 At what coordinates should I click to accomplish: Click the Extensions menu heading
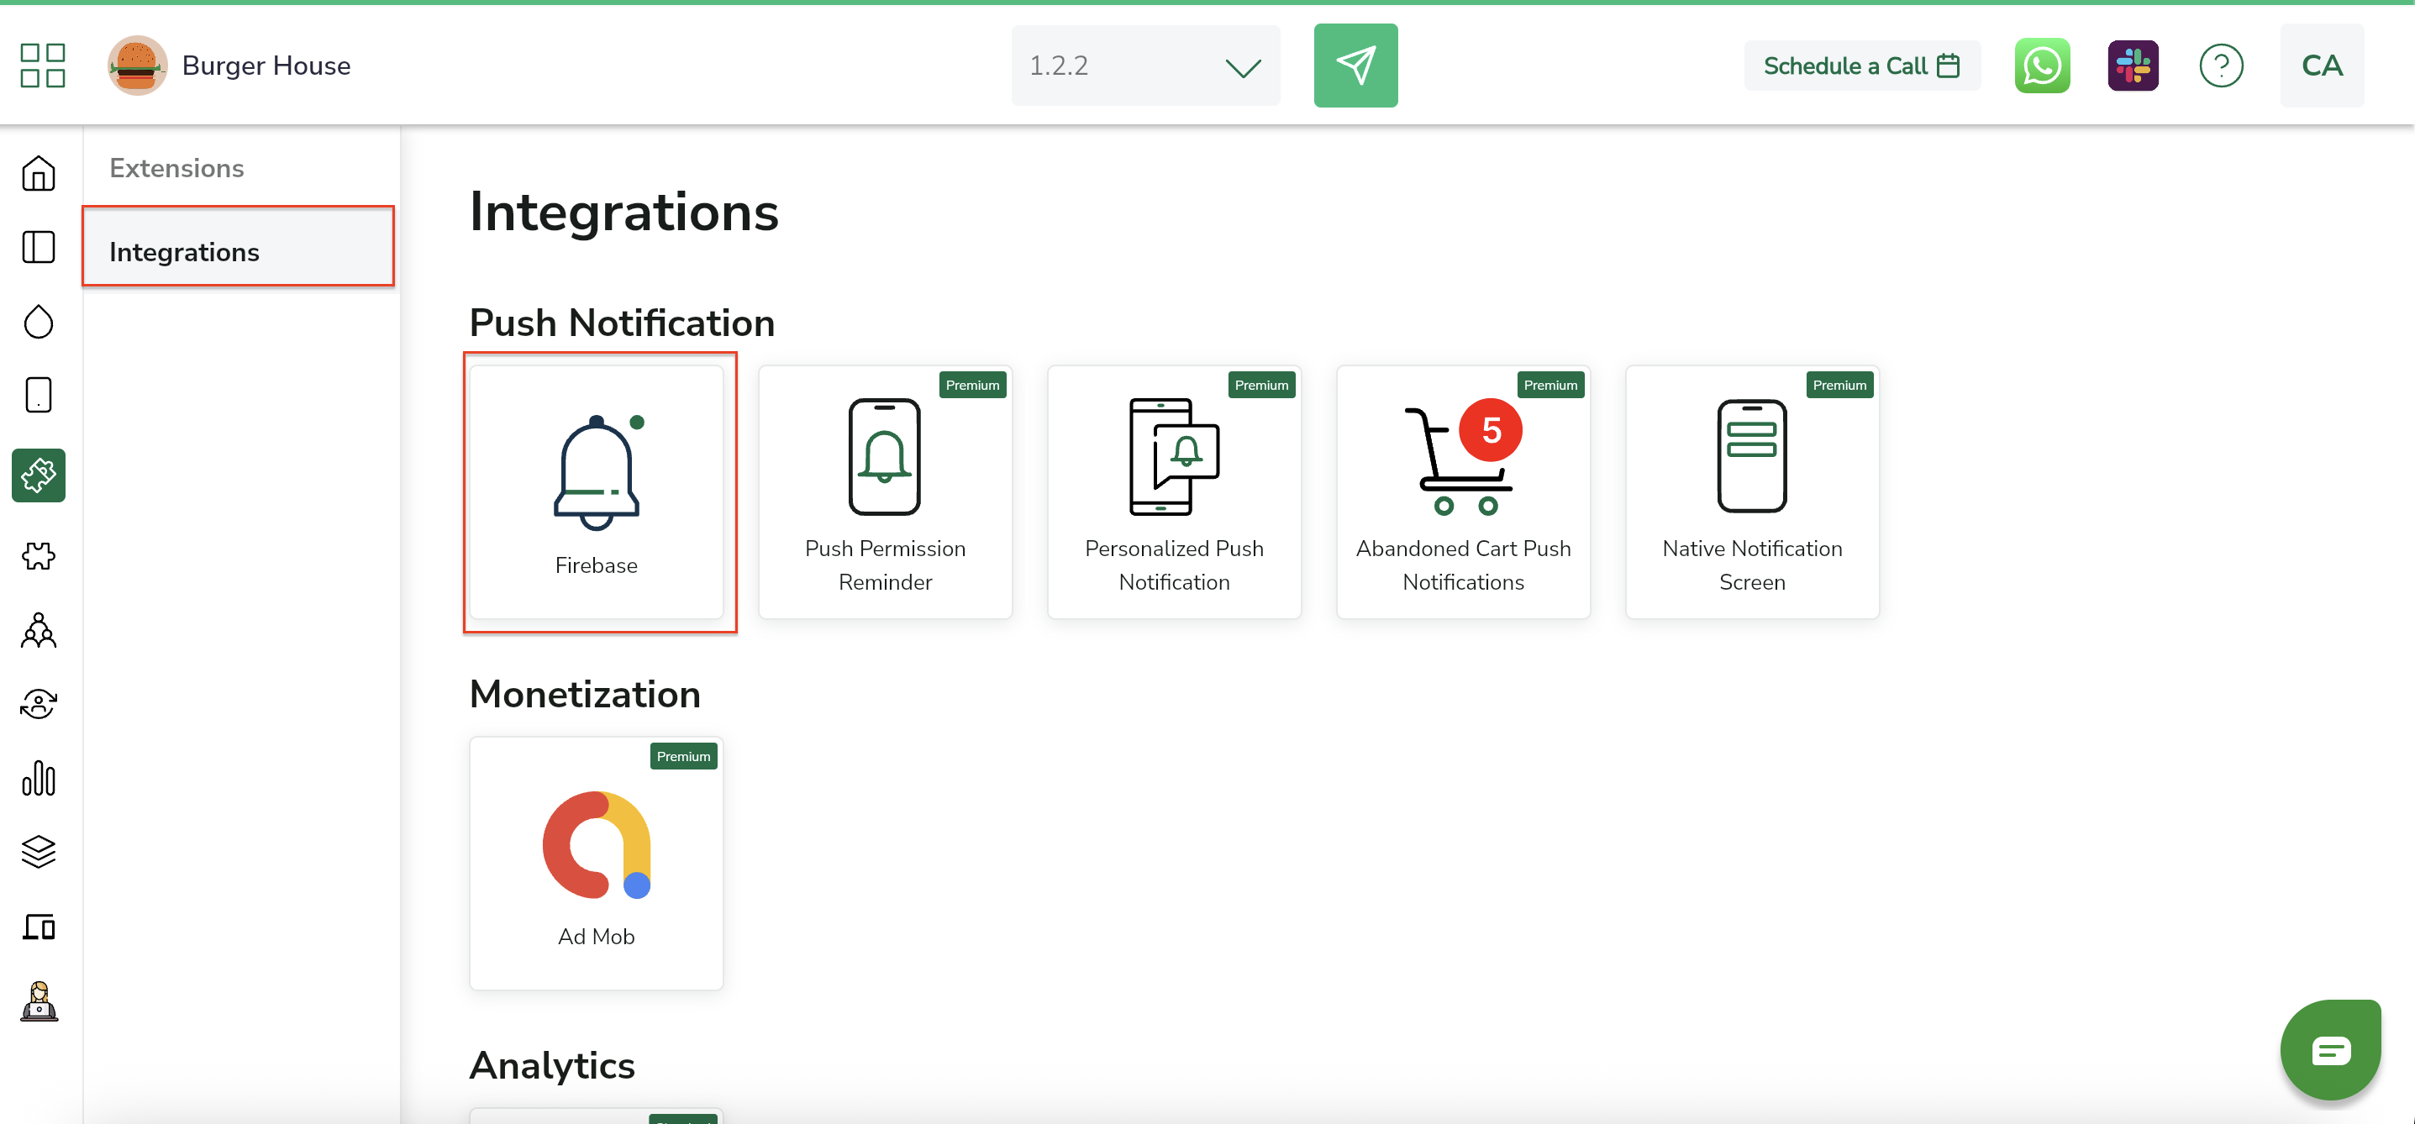pos(176,168)
